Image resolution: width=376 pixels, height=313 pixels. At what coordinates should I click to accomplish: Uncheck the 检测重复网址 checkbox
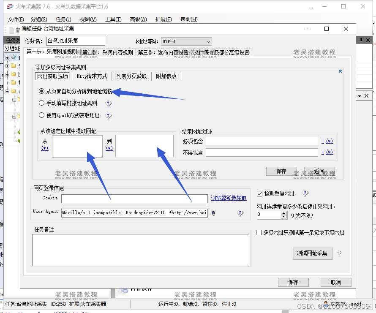(260, 193)
